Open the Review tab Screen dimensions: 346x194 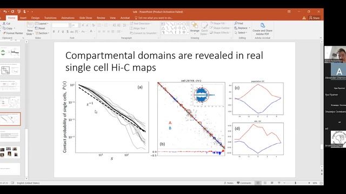(101, 18)
